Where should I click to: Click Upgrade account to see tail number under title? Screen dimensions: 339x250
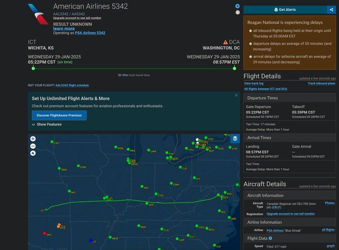(77, 18)
